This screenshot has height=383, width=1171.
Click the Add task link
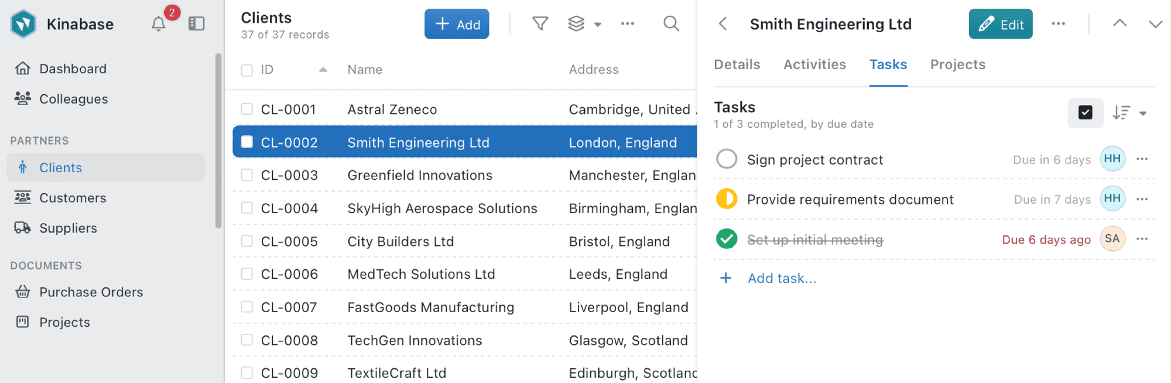click(781, 278)
